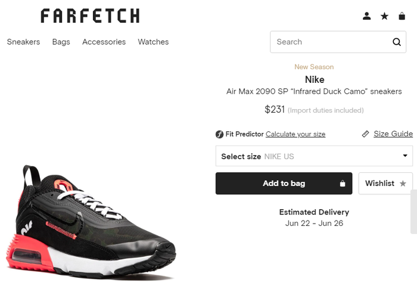Image resolution: width=417 pixels, height=285 pixels.
Task: Click the Fit Predictor round icon
Action: pos(219,134)
